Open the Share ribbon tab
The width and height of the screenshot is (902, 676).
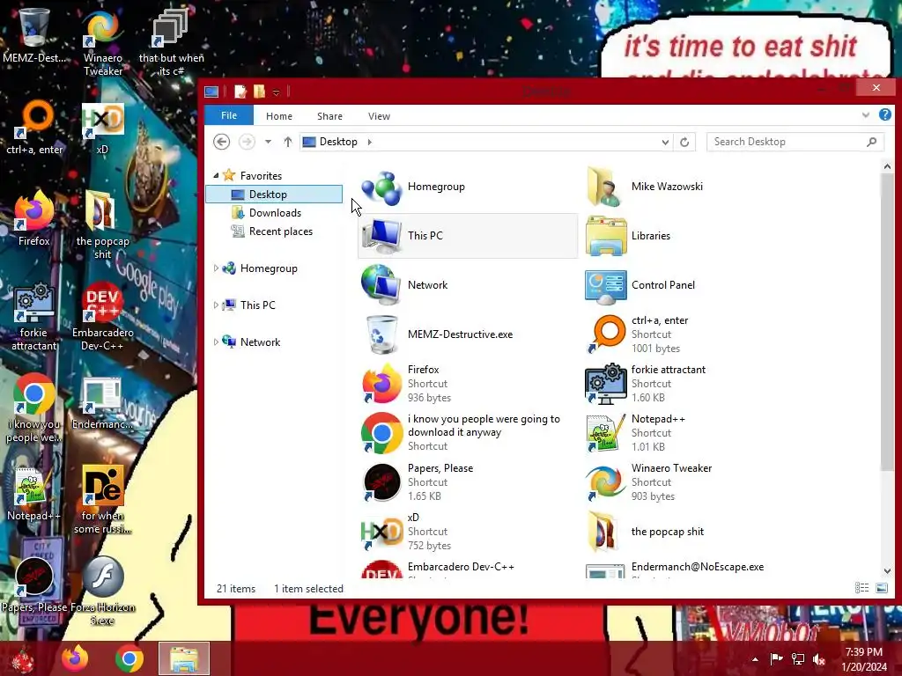tap(329, 116)
